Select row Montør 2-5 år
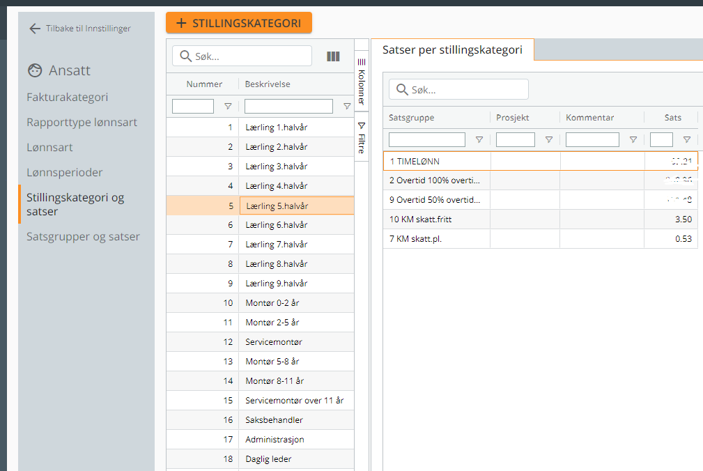Screen dimensions: 703x471 pos(260,322)
